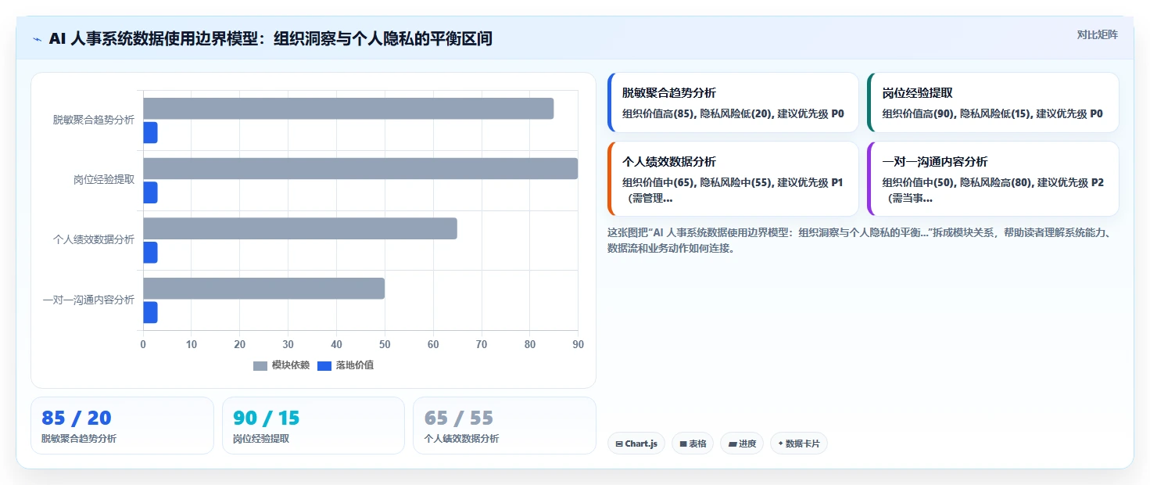Click the x-axis tick value 50
Screen dimensions: 1150x485
(385, 344)
